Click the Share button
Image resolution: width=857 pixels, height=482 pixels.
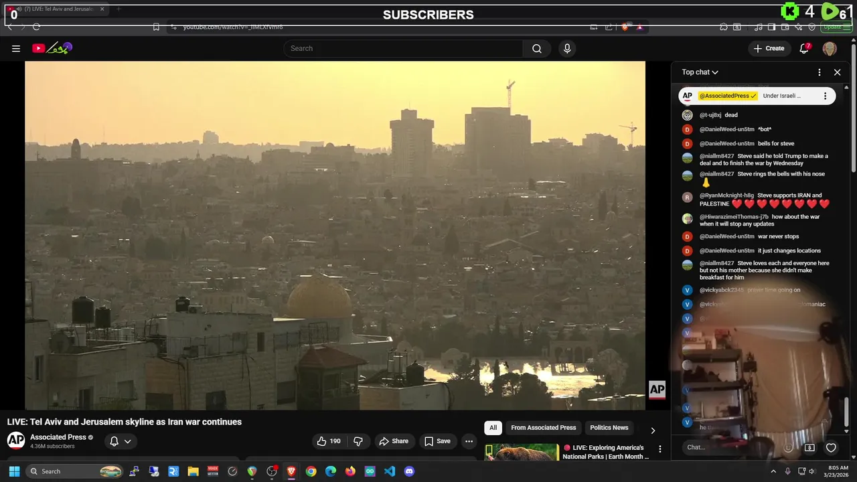[393, 441]
